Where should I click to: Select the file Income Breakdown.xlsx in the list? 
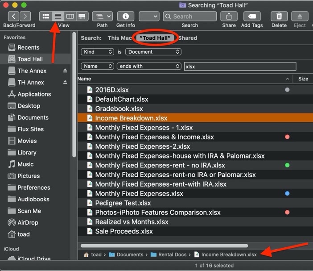pos(195,118)
